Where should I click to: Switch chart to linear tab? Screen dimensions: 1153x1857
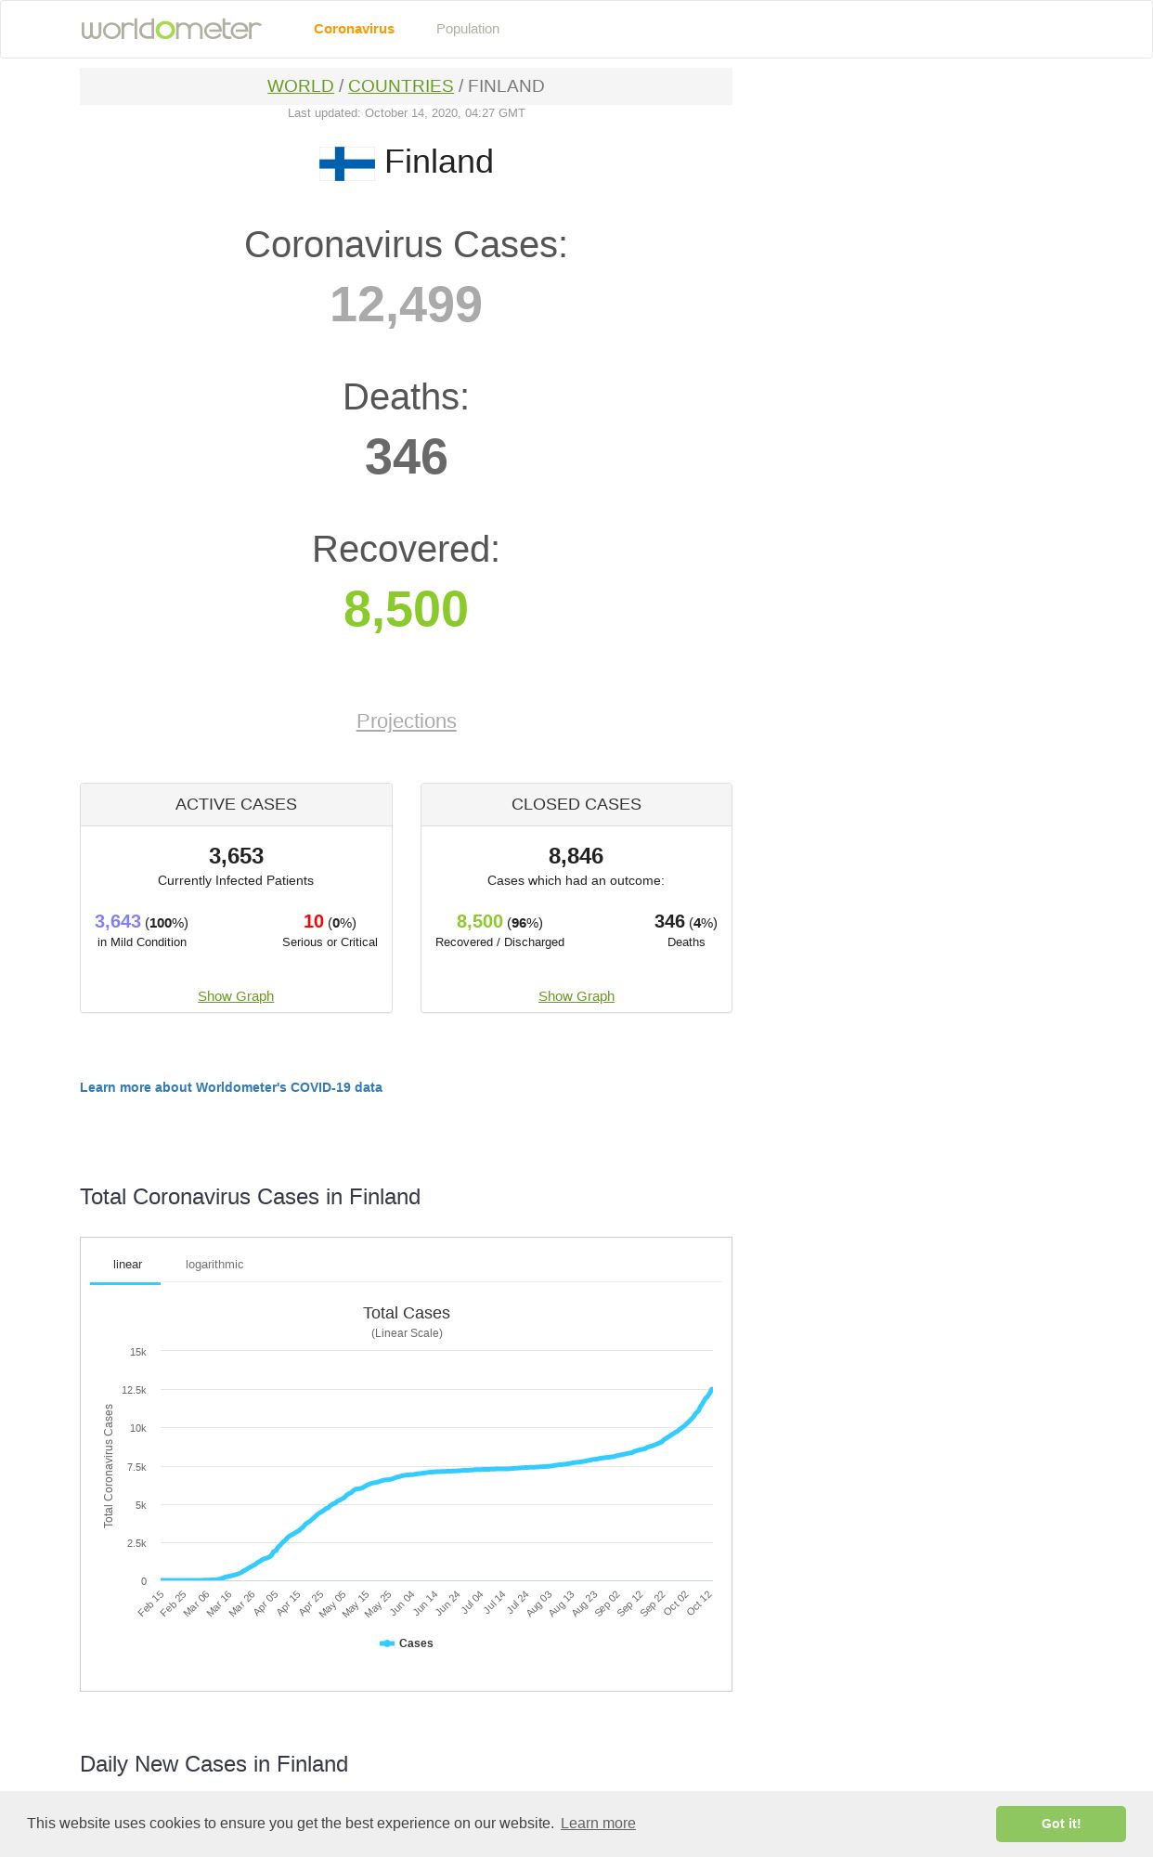pos(127,1265)
